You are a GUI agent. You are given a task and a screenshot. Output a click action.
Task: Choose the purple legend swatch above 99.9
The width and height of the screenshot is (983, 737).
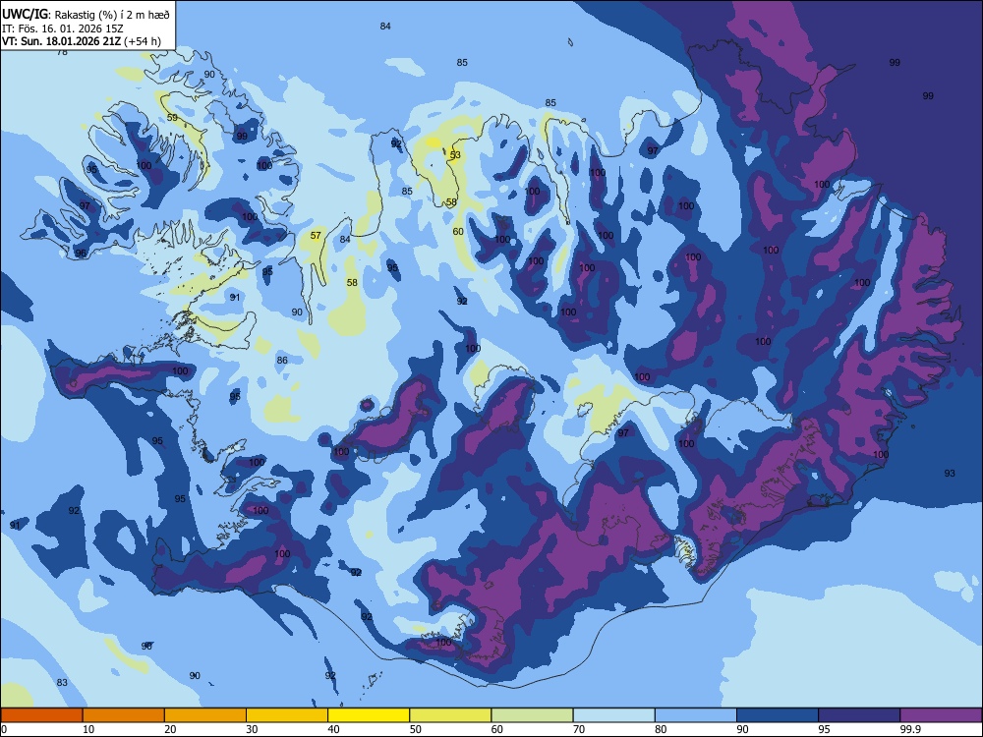941,715
